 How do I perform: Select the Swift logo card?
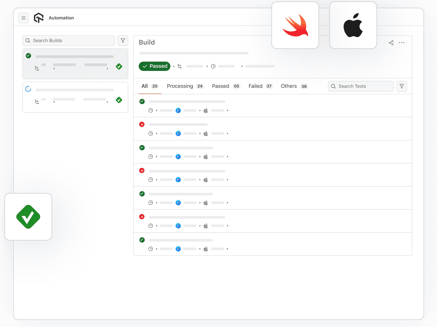pyautogui.click(x=295, y=25)
